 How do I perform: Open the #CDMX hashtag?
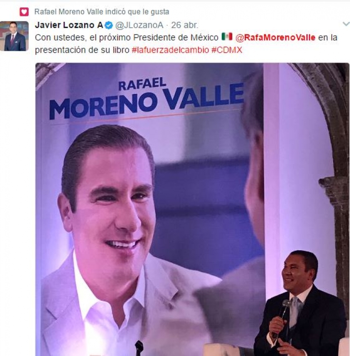click(x=227, y=50)
